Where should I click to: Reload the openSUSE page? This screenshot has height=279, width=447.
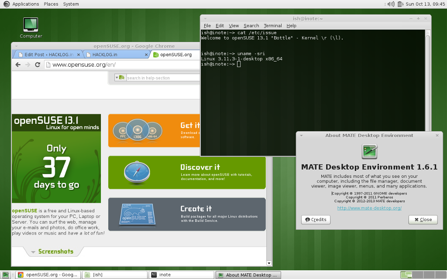point(38,65)
